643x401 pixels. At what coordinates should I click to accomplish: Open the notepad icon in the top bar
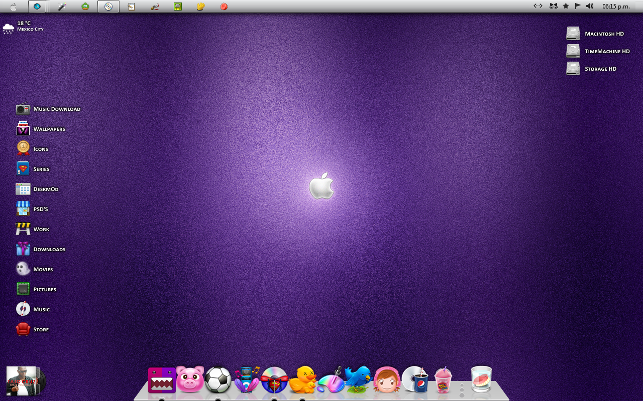point(132,7)
